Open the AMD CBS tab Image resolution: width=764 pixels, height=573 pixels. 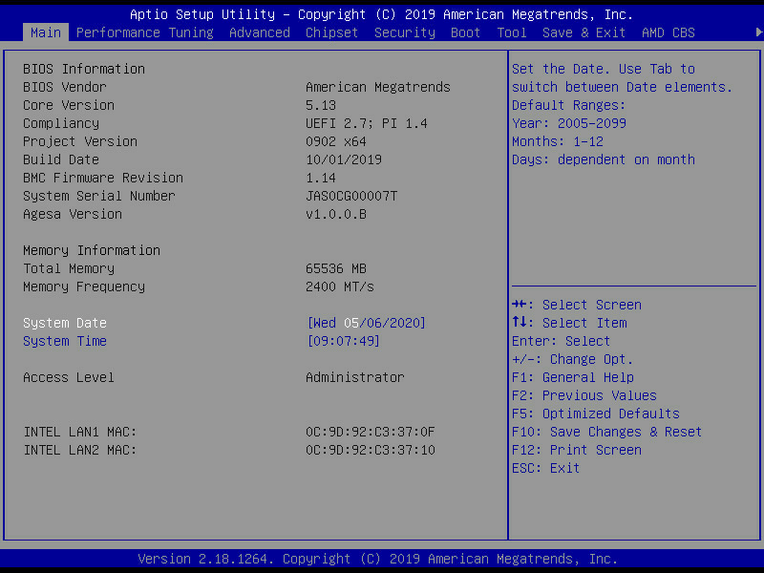tap(668, 32)
